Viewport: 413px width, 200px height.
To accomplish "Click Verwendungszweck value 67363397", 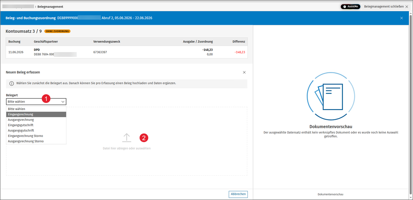I will point(100,52).
